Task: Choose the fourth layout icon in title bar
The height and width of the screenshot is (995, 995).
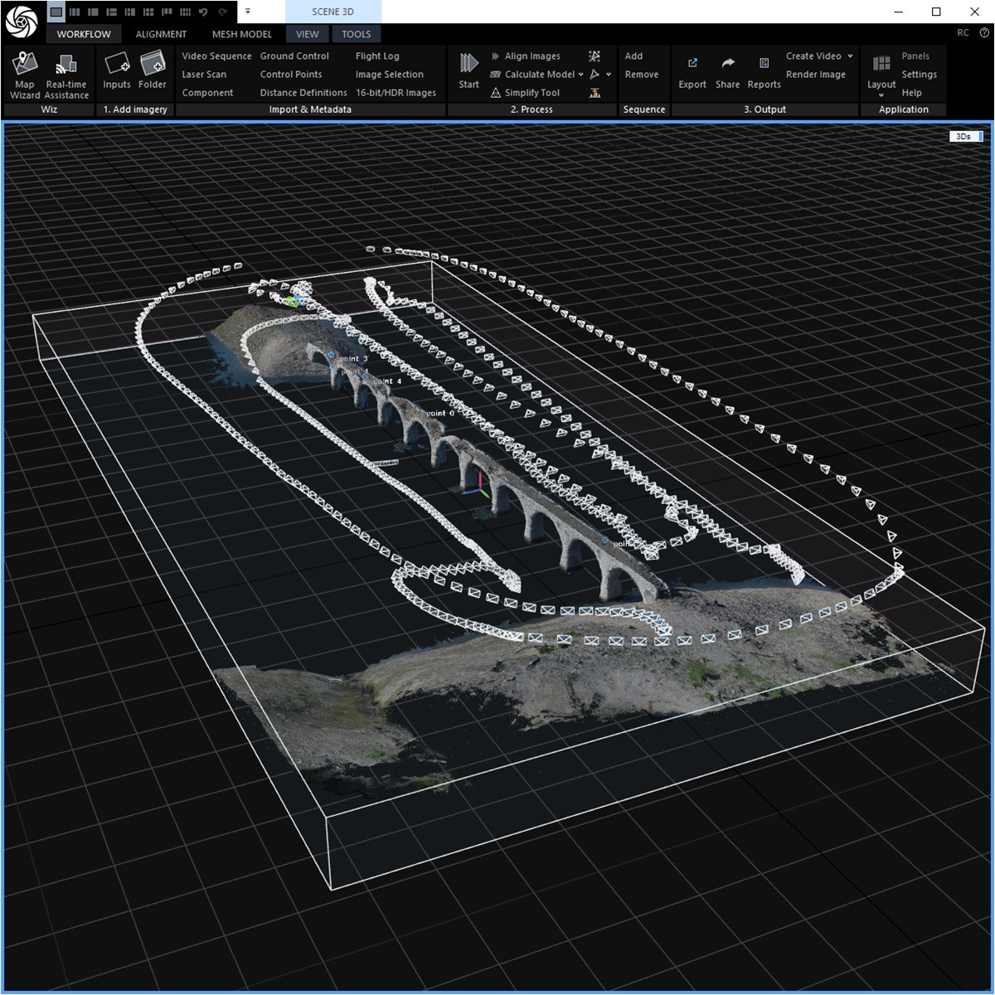Action: tap(111, 12)
